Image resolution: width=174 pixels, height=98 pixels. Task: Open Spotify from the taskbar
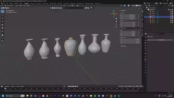(95, 96)
